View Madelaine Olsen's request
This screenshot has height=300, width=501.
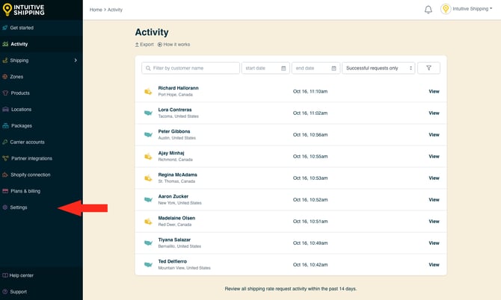tap(434, 221)
